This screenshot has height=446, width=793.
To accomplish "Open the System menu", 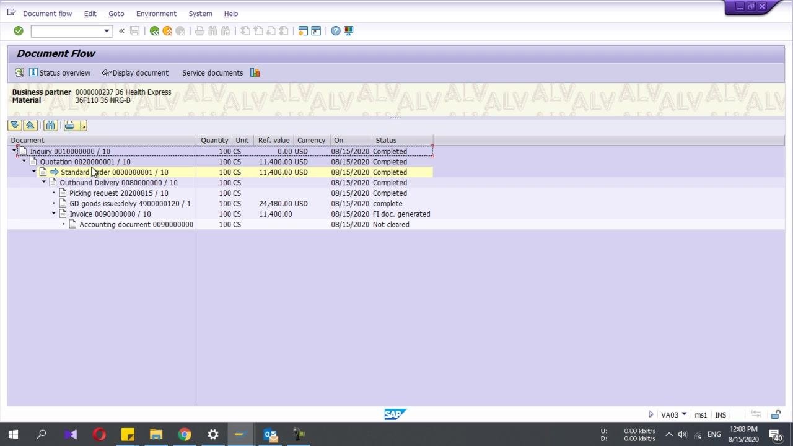I will pos(200,14).
